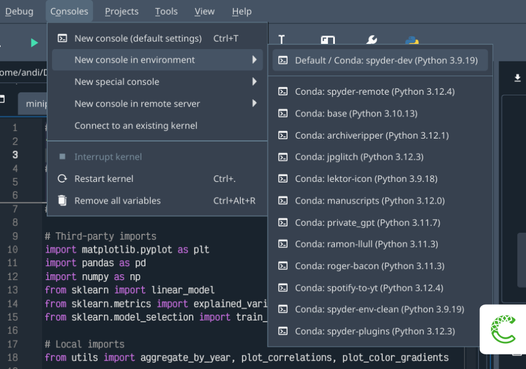
Task: Click console icon beside spyder-dev entry
Action: [x=283, y=60]
